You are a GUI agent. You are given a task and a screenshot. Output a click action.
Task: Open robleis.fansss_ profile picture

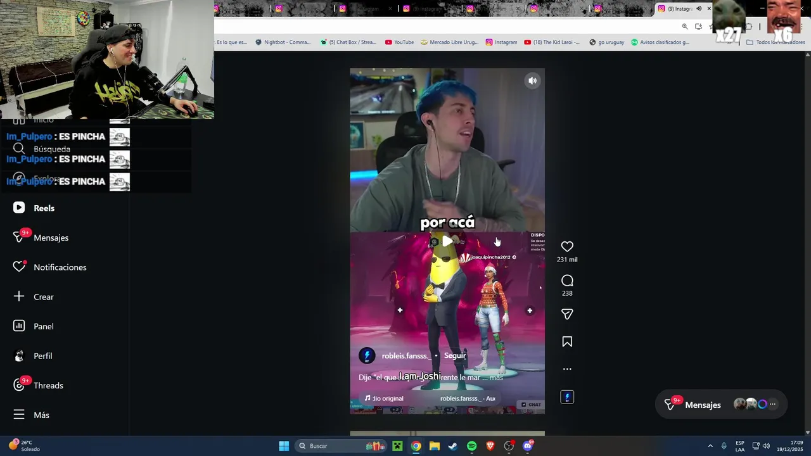[367, 355]
